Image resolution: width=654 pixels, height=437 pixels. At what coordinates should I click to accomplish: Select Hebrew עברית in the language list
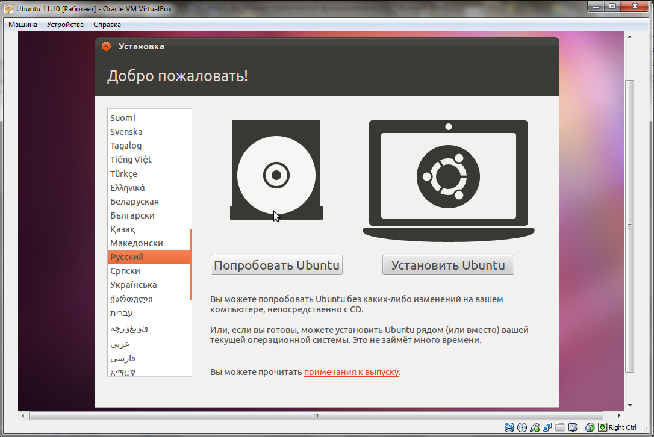click(149, 313)
